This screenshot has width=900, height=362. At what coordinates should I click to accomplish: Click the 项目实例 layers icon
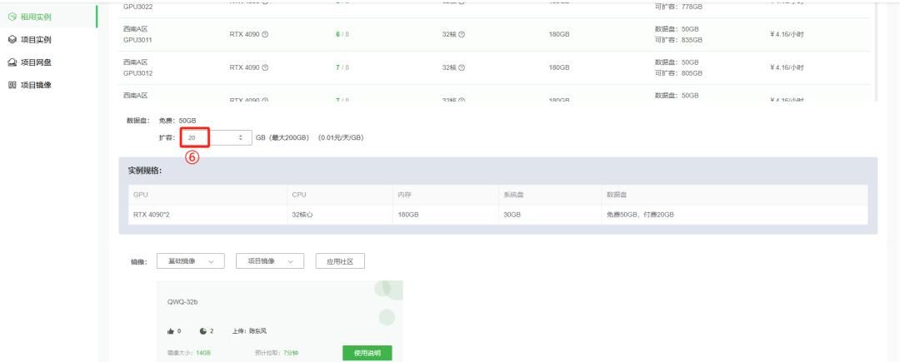pos(12,39)
